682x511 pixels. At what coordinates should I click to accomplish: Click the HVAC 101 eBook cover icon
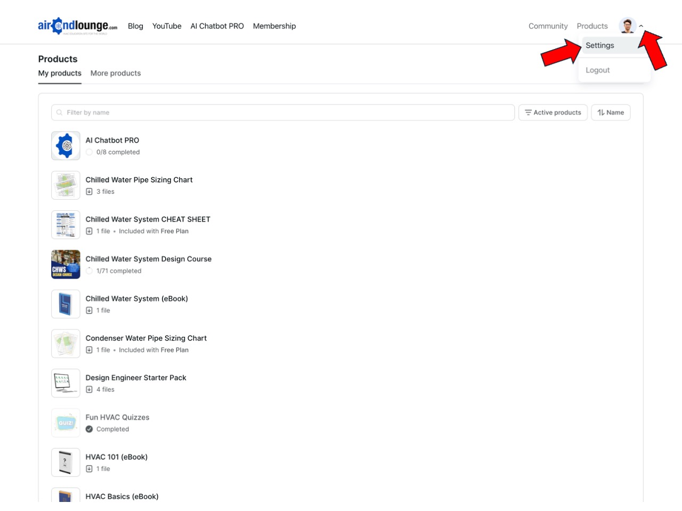tap(66, 462)
